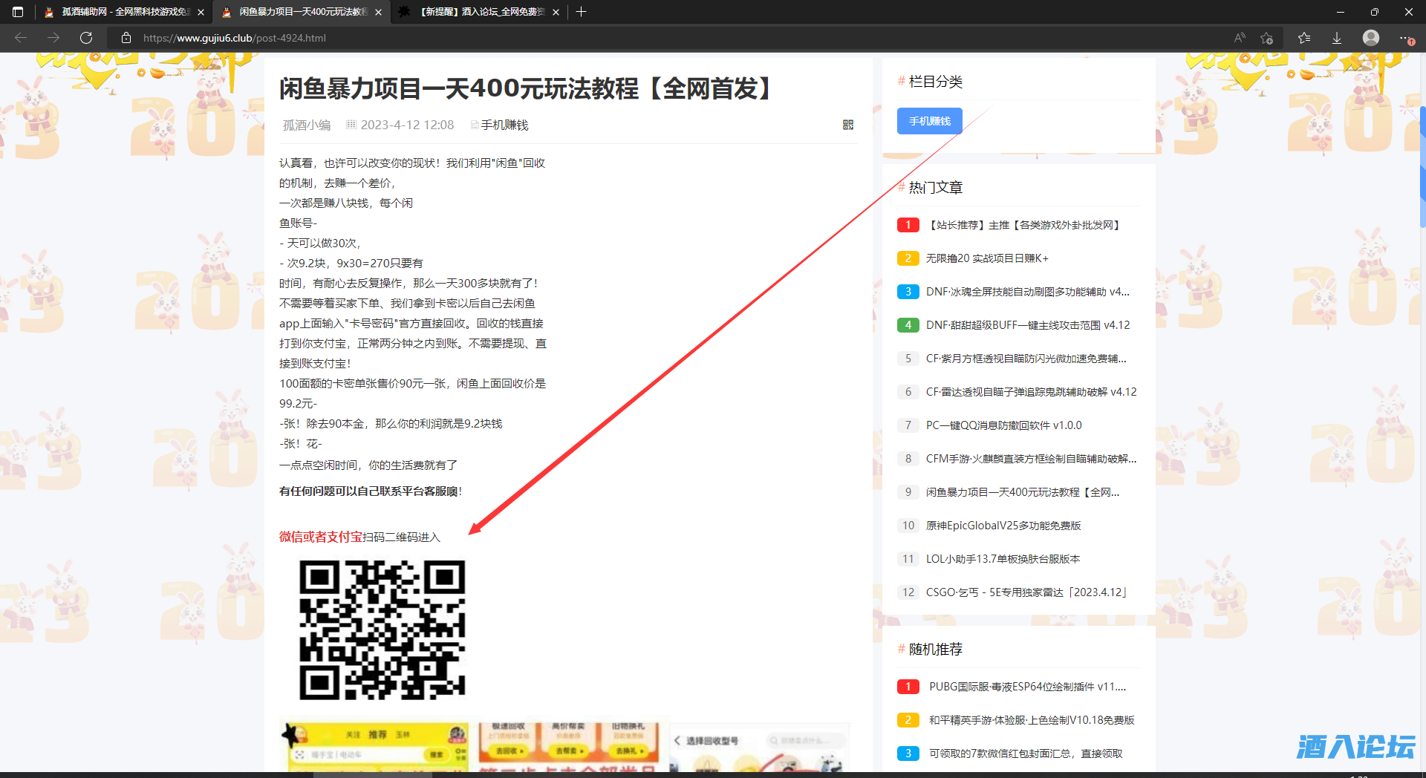Open CF·紫月方框透视自瞄 article
The image size is (1426, 778).
tap(1026, 359)
